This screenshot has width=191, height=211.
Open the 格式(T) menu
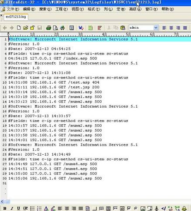(x=94, y=9)
